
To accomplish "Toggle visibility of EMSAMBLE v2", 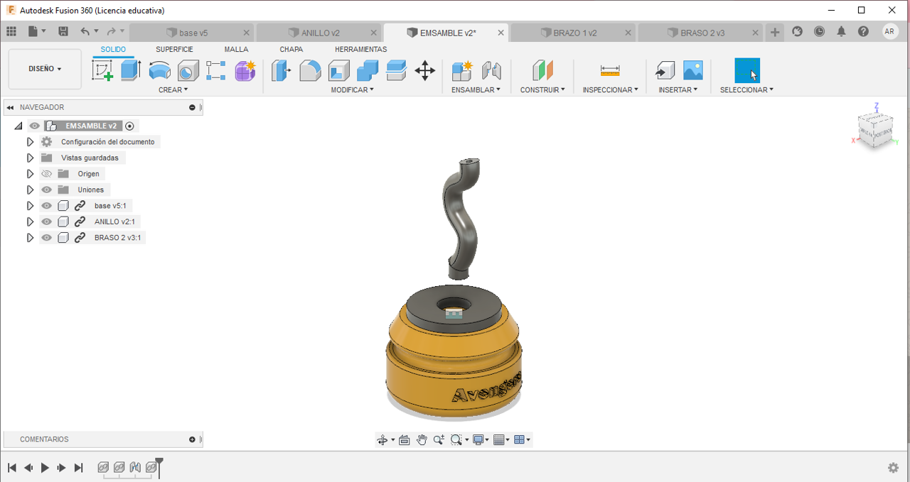I will [34, 126].
